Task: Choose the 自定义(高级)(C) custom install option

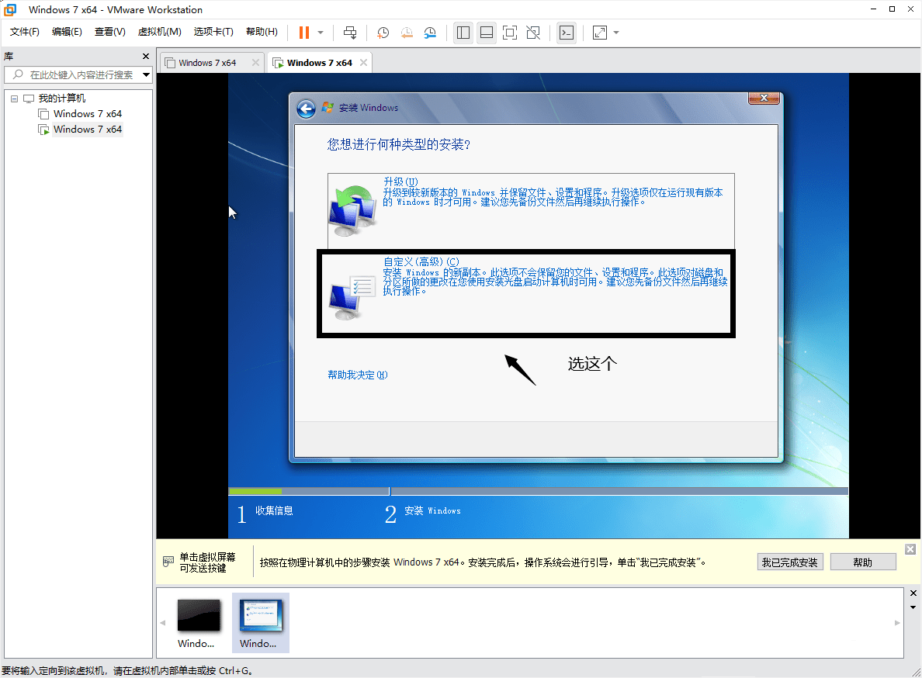Action: [x=526, y=293]
